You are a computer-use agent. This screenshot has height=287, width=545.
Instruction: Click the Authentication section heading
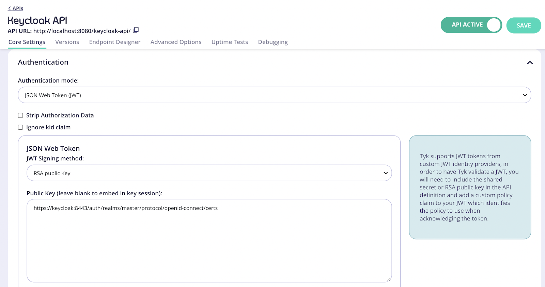(43, 62)
